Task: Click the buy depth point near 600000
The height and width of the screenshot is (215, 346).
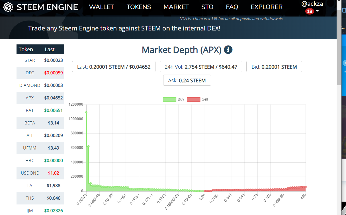Action: (x=88, y=146)
